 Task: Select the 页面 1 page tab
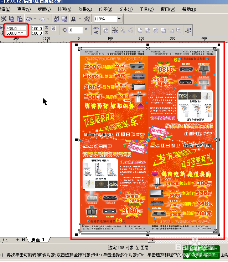click(38, 240)
